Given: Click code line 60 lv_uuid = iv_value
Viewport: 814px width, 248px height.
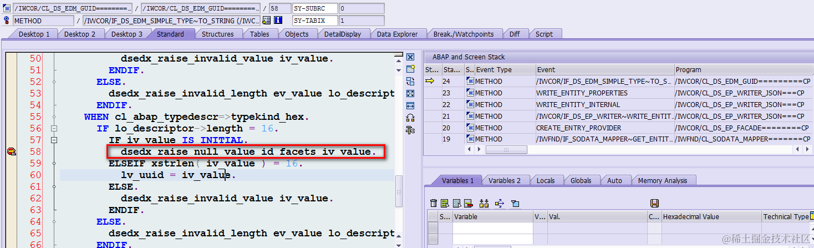Looking at the screenshot, I should tap(179, 175).
